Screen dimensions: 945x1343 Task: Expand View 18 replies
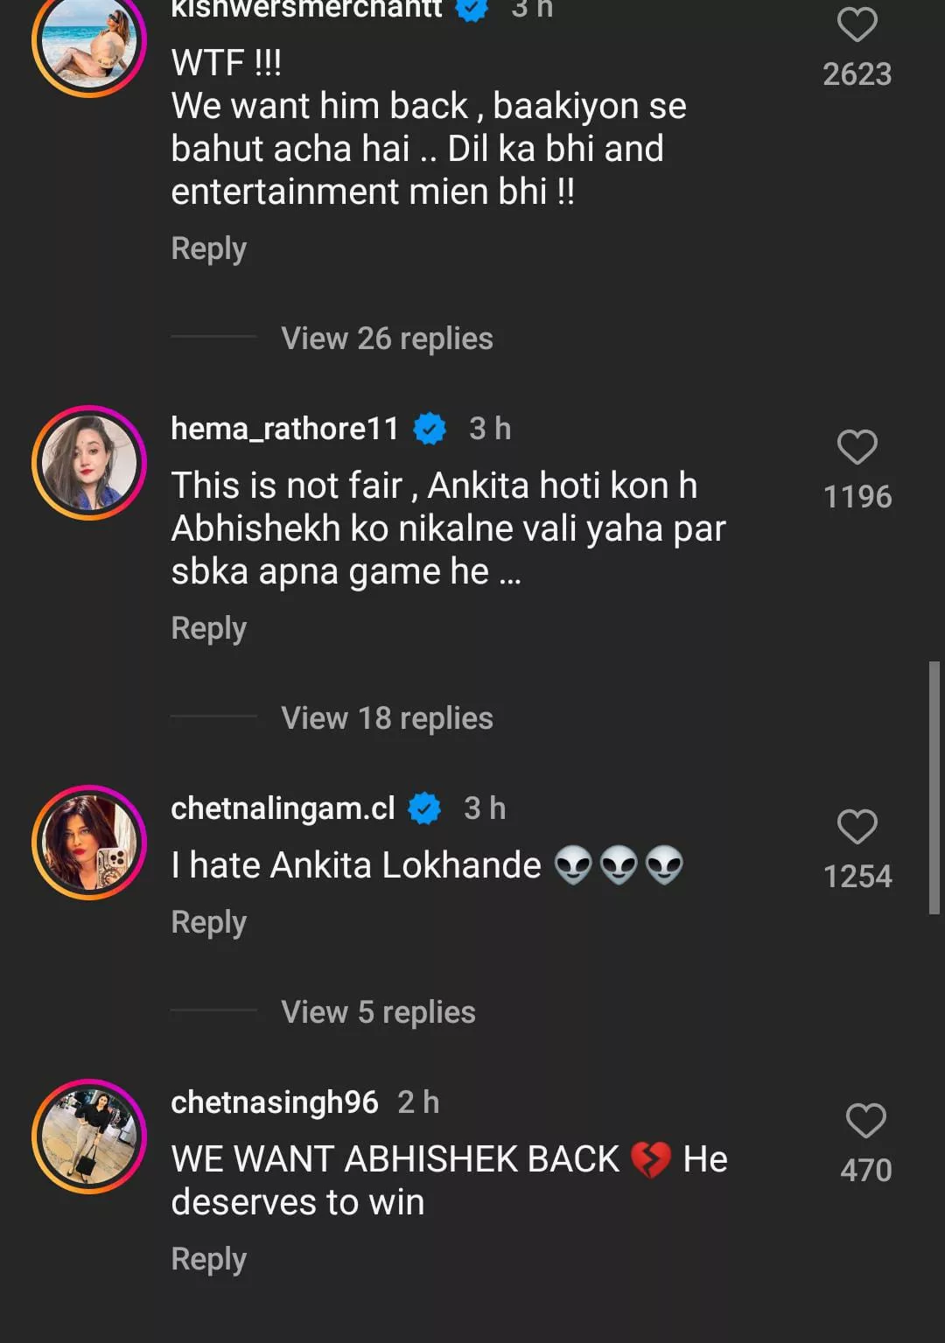387,718
